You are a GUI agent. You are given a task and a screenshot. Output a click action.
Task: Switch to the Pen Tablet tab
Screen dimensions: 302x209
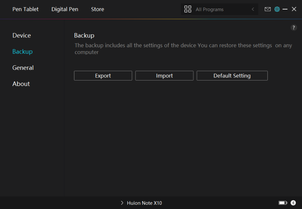26,9
